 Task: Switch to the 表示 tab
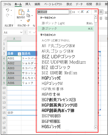(x=98, y=4)
